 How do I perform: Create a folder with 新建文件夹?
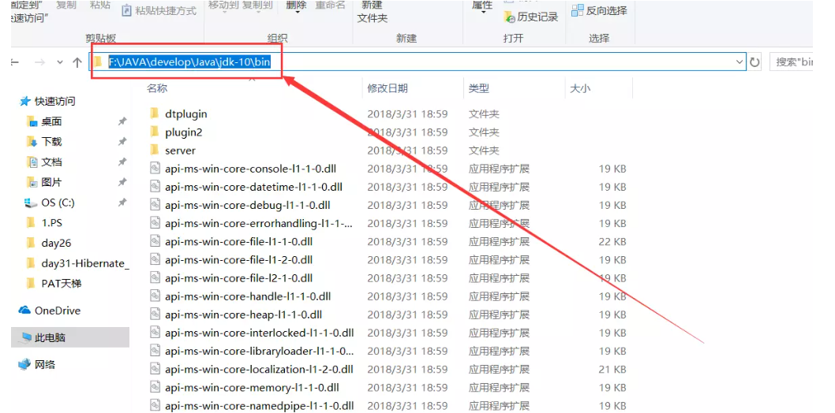coord(373,11)
